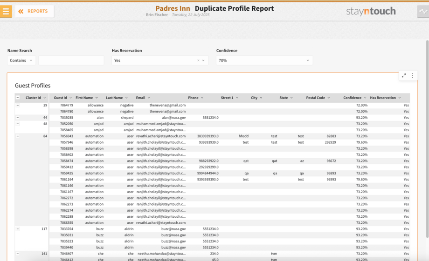The image size is (429, 261).
Task: Collapse cluster 141 group
Action: pos(18,254)
